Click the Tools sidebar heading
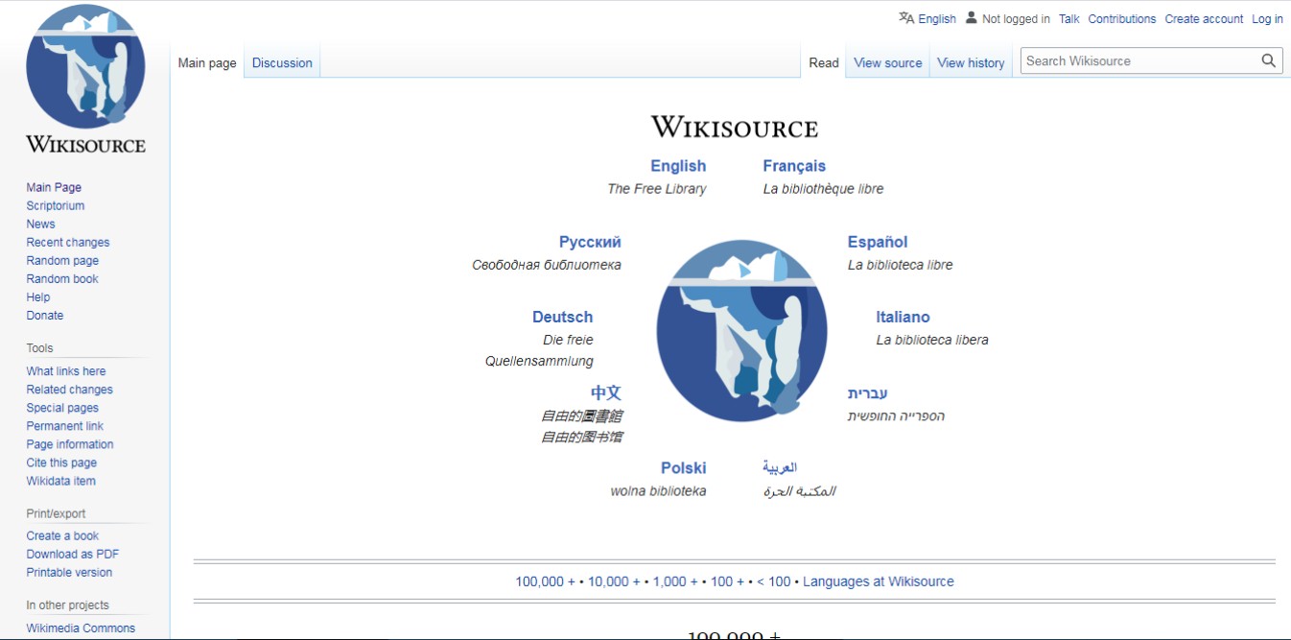The height and width of the screenshot is (640, 1291). pos(39,348)
